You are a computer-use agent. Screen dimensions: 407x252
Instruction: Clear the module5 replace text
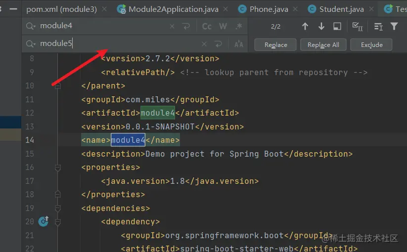204,44
